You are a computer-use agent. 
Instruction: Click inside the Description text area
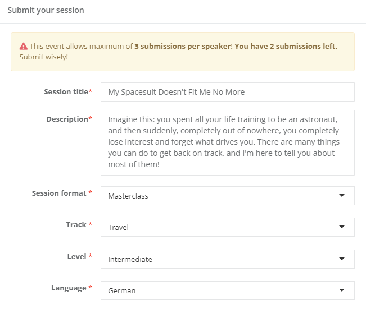click(227, 142)
